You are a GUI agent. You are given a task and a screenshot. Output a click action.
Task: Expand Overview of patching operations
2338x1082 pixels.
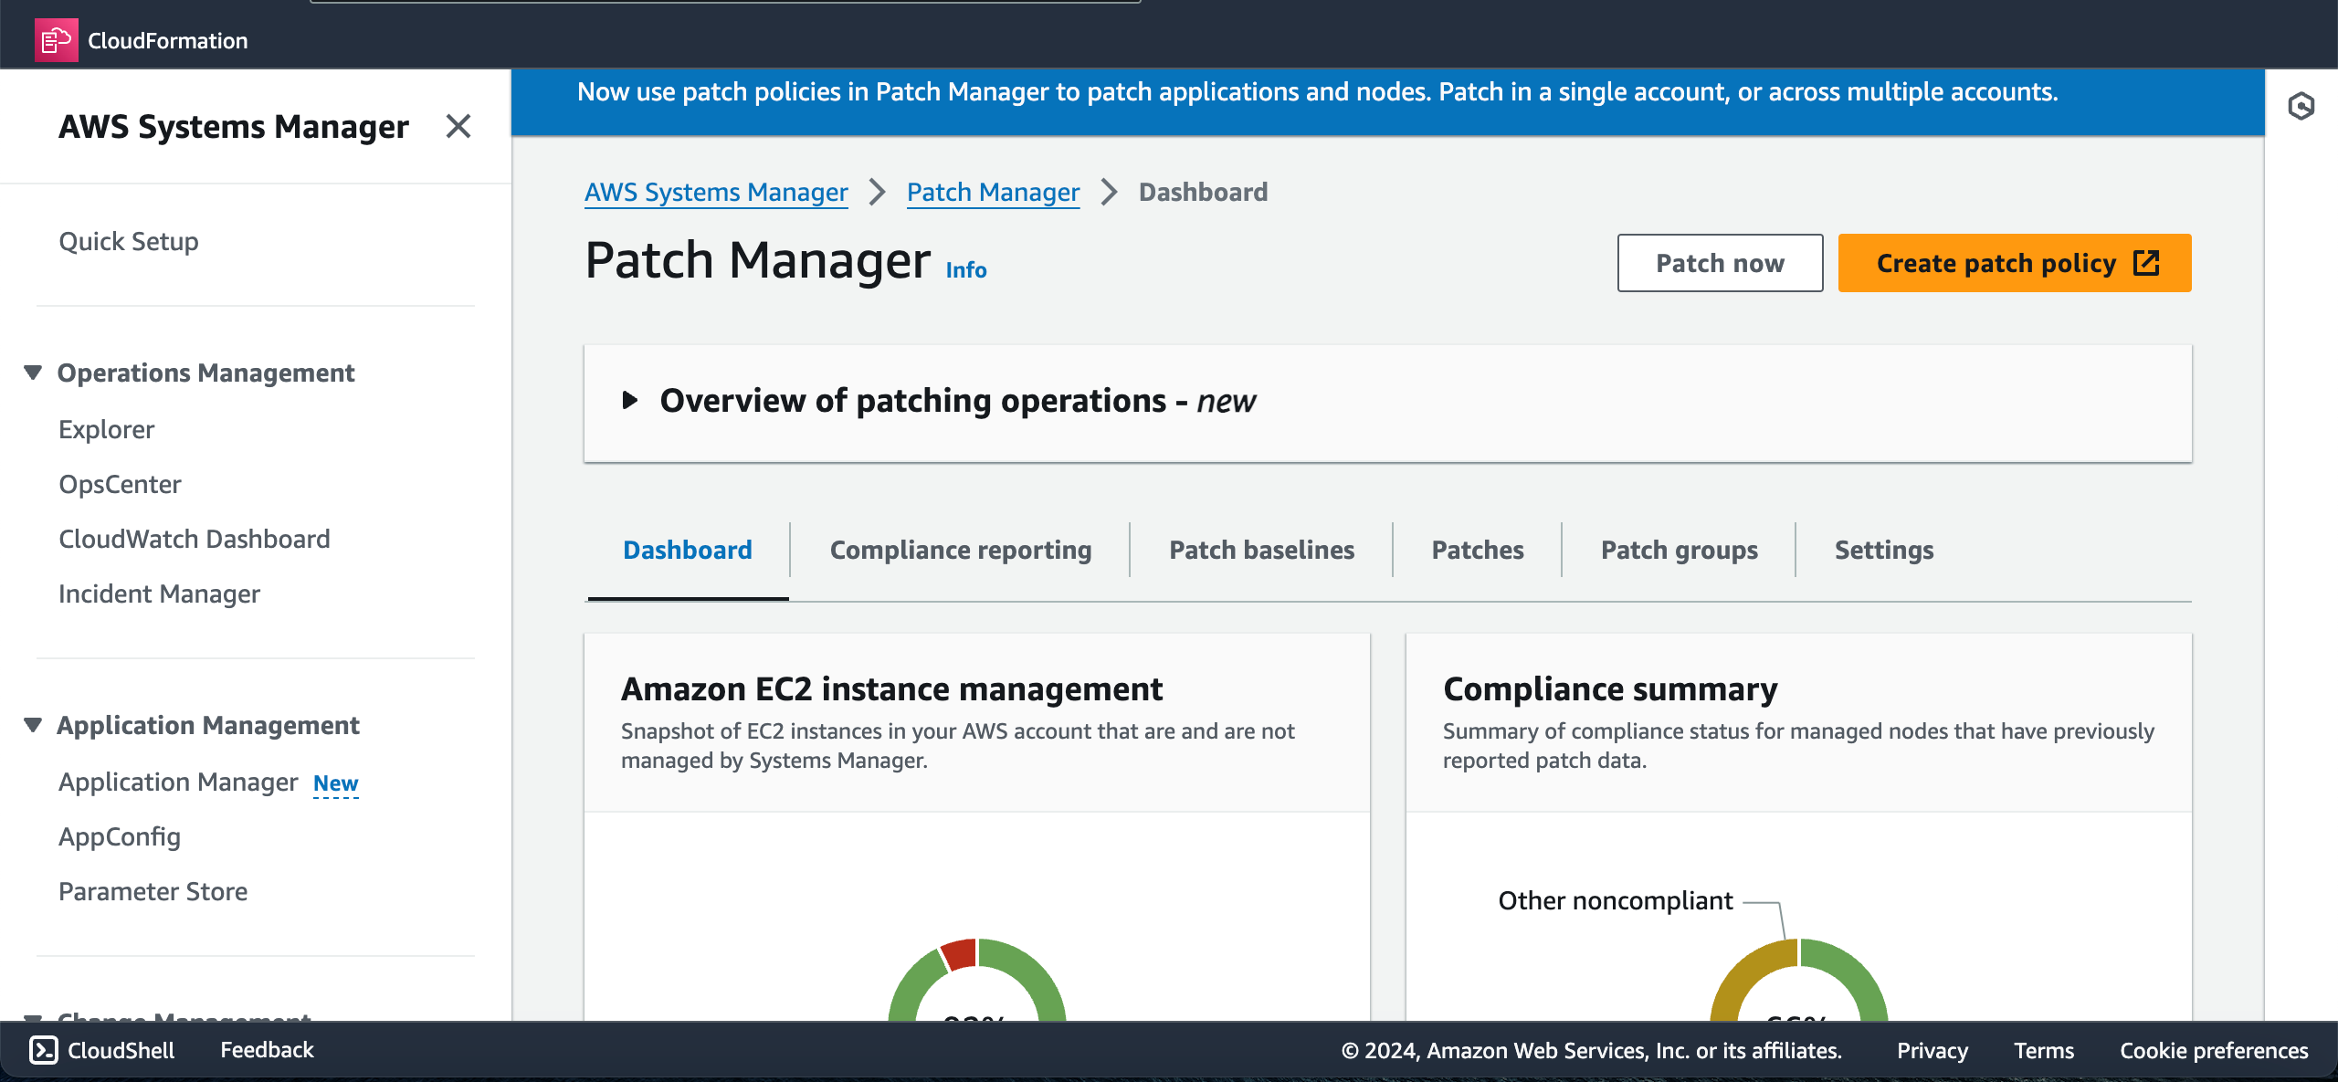pos(629,400)
